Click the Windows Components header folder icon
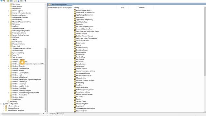Viewport: 206px width, 116px height. coord(50,5)
